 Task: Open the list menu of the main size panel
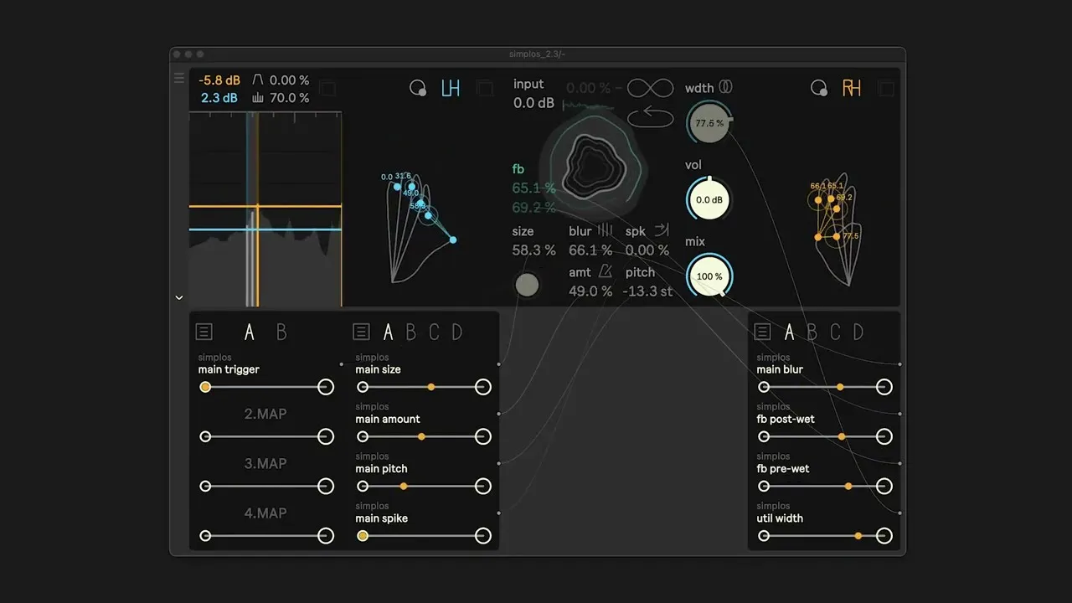point(361,332)
